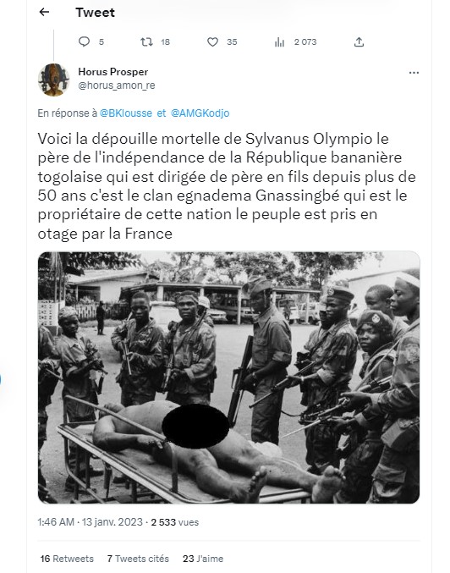Image resolution: width=450 pixels, height=573 pixels.
Task: Open the @AMGKodjo mention link
Action: point(200,113)
